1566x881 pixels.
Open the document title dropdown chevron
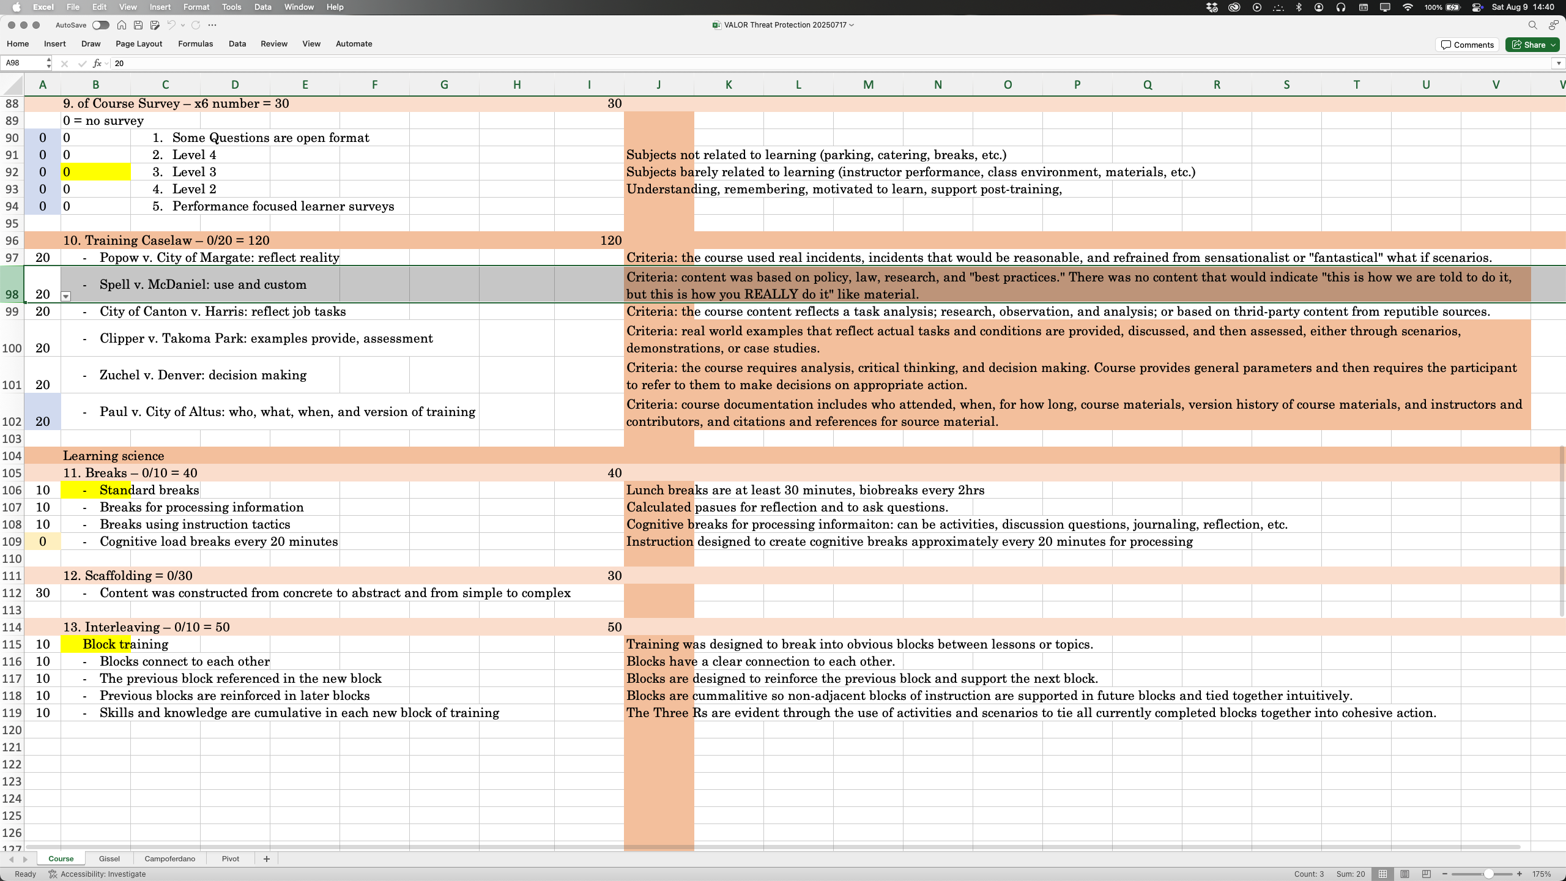click(852, 25)
